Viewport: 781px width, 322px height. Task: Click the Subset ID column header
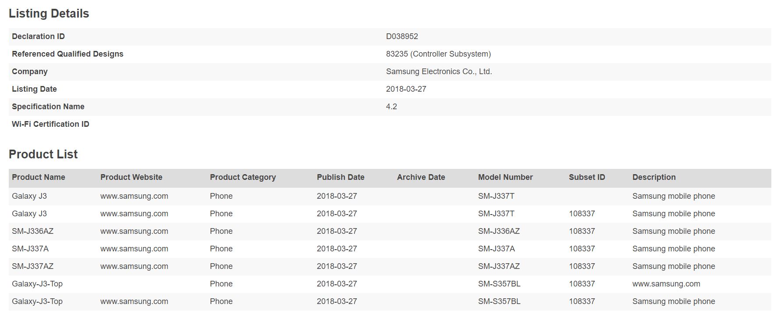click(x=587, y=177)
